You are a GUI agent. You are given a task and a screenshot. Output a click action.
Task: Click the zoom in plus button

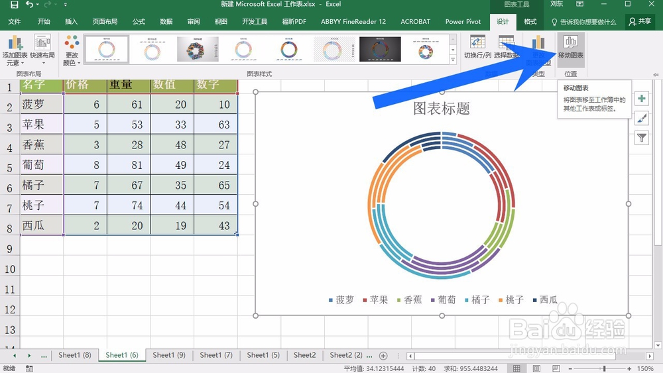click(x=630, y=369)
